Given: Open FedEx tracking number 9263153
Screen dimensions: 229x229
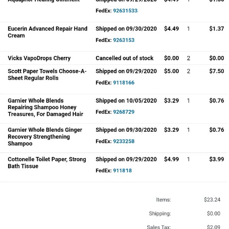Looking at the screenshot, I should [x=124, y=40].
